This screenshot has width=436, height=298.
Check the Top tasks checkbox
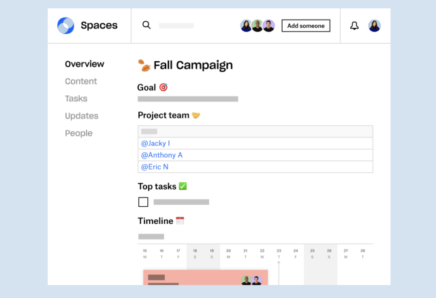(143, 202)
